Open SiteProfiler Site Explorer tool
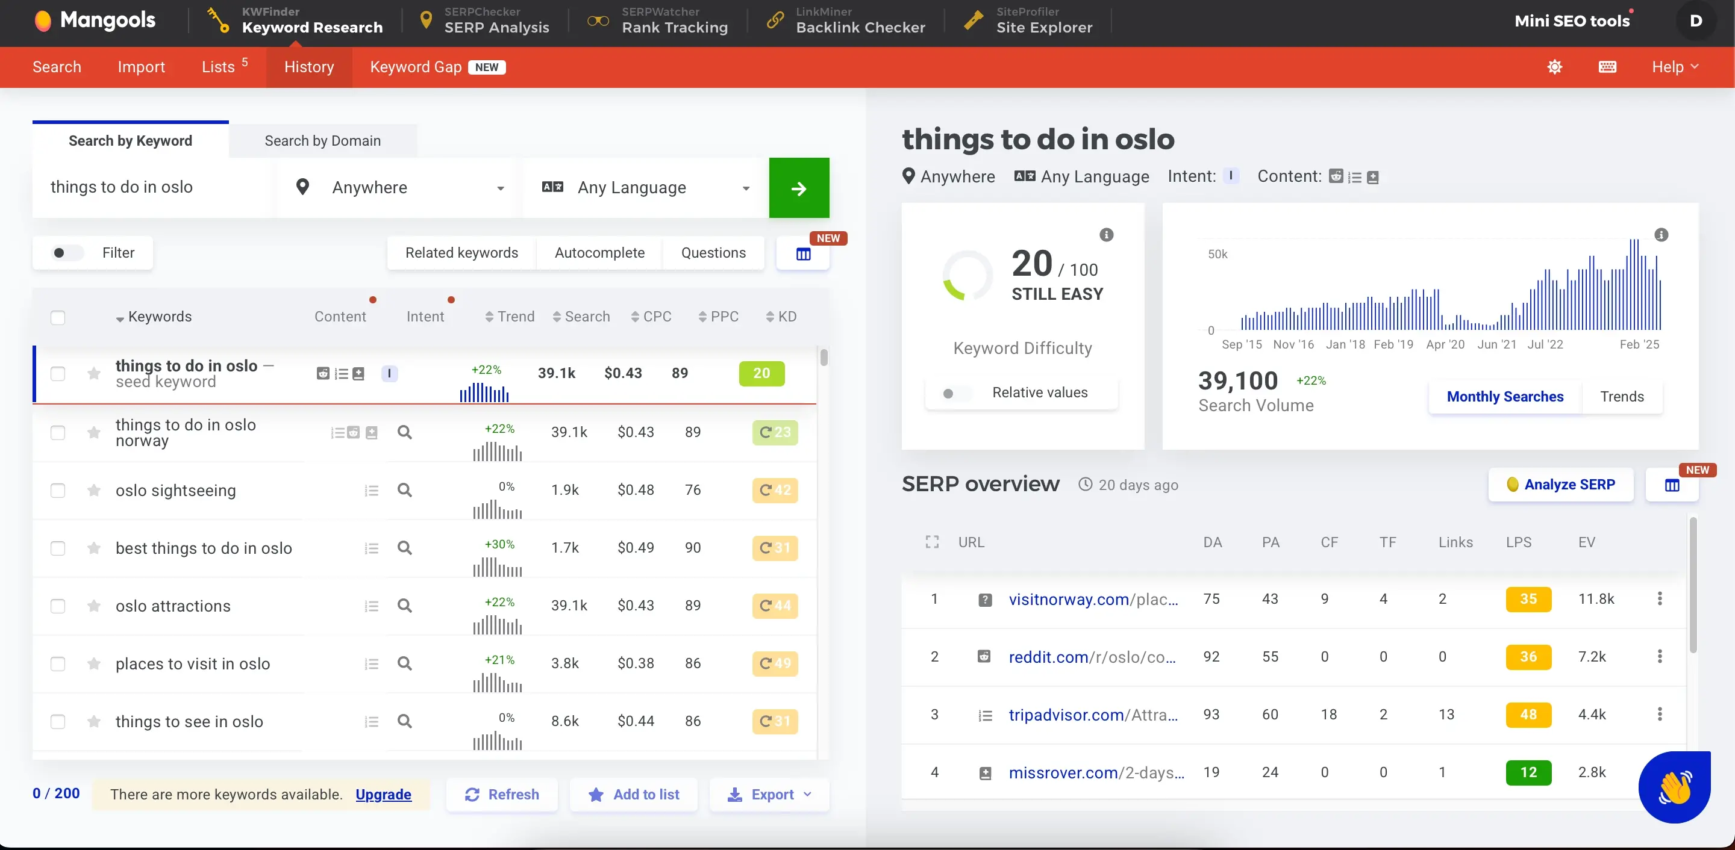 (x=1028, y=21)
